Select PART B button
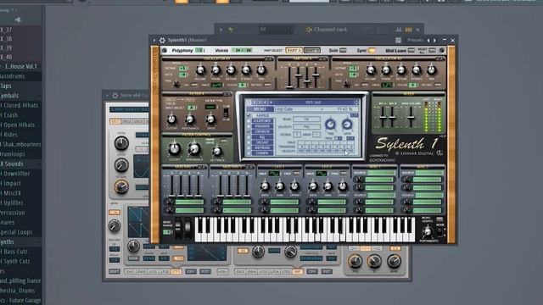Image resolution: width=543 pixels, height=305 pixels. [x=311, y=51]
